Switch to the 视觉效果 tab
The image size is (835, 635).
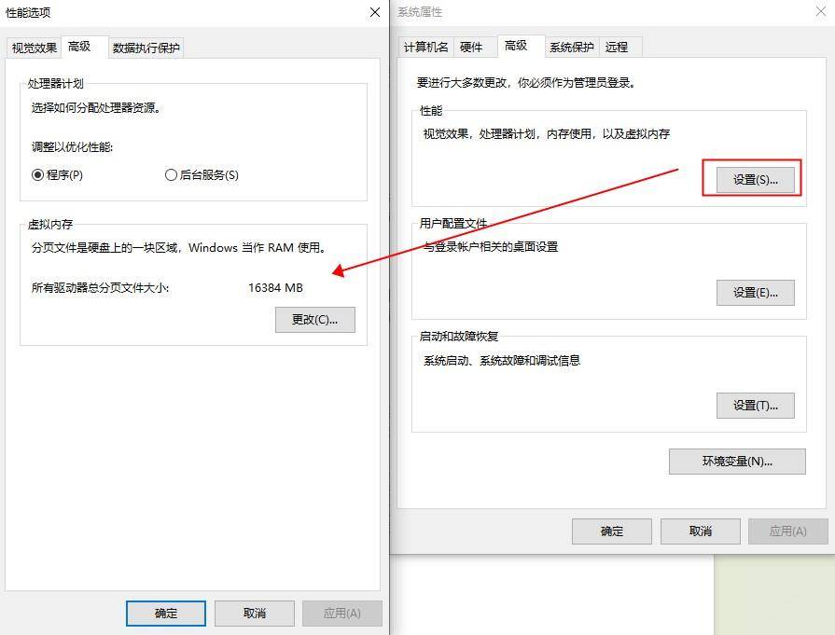tap(33, 46)
